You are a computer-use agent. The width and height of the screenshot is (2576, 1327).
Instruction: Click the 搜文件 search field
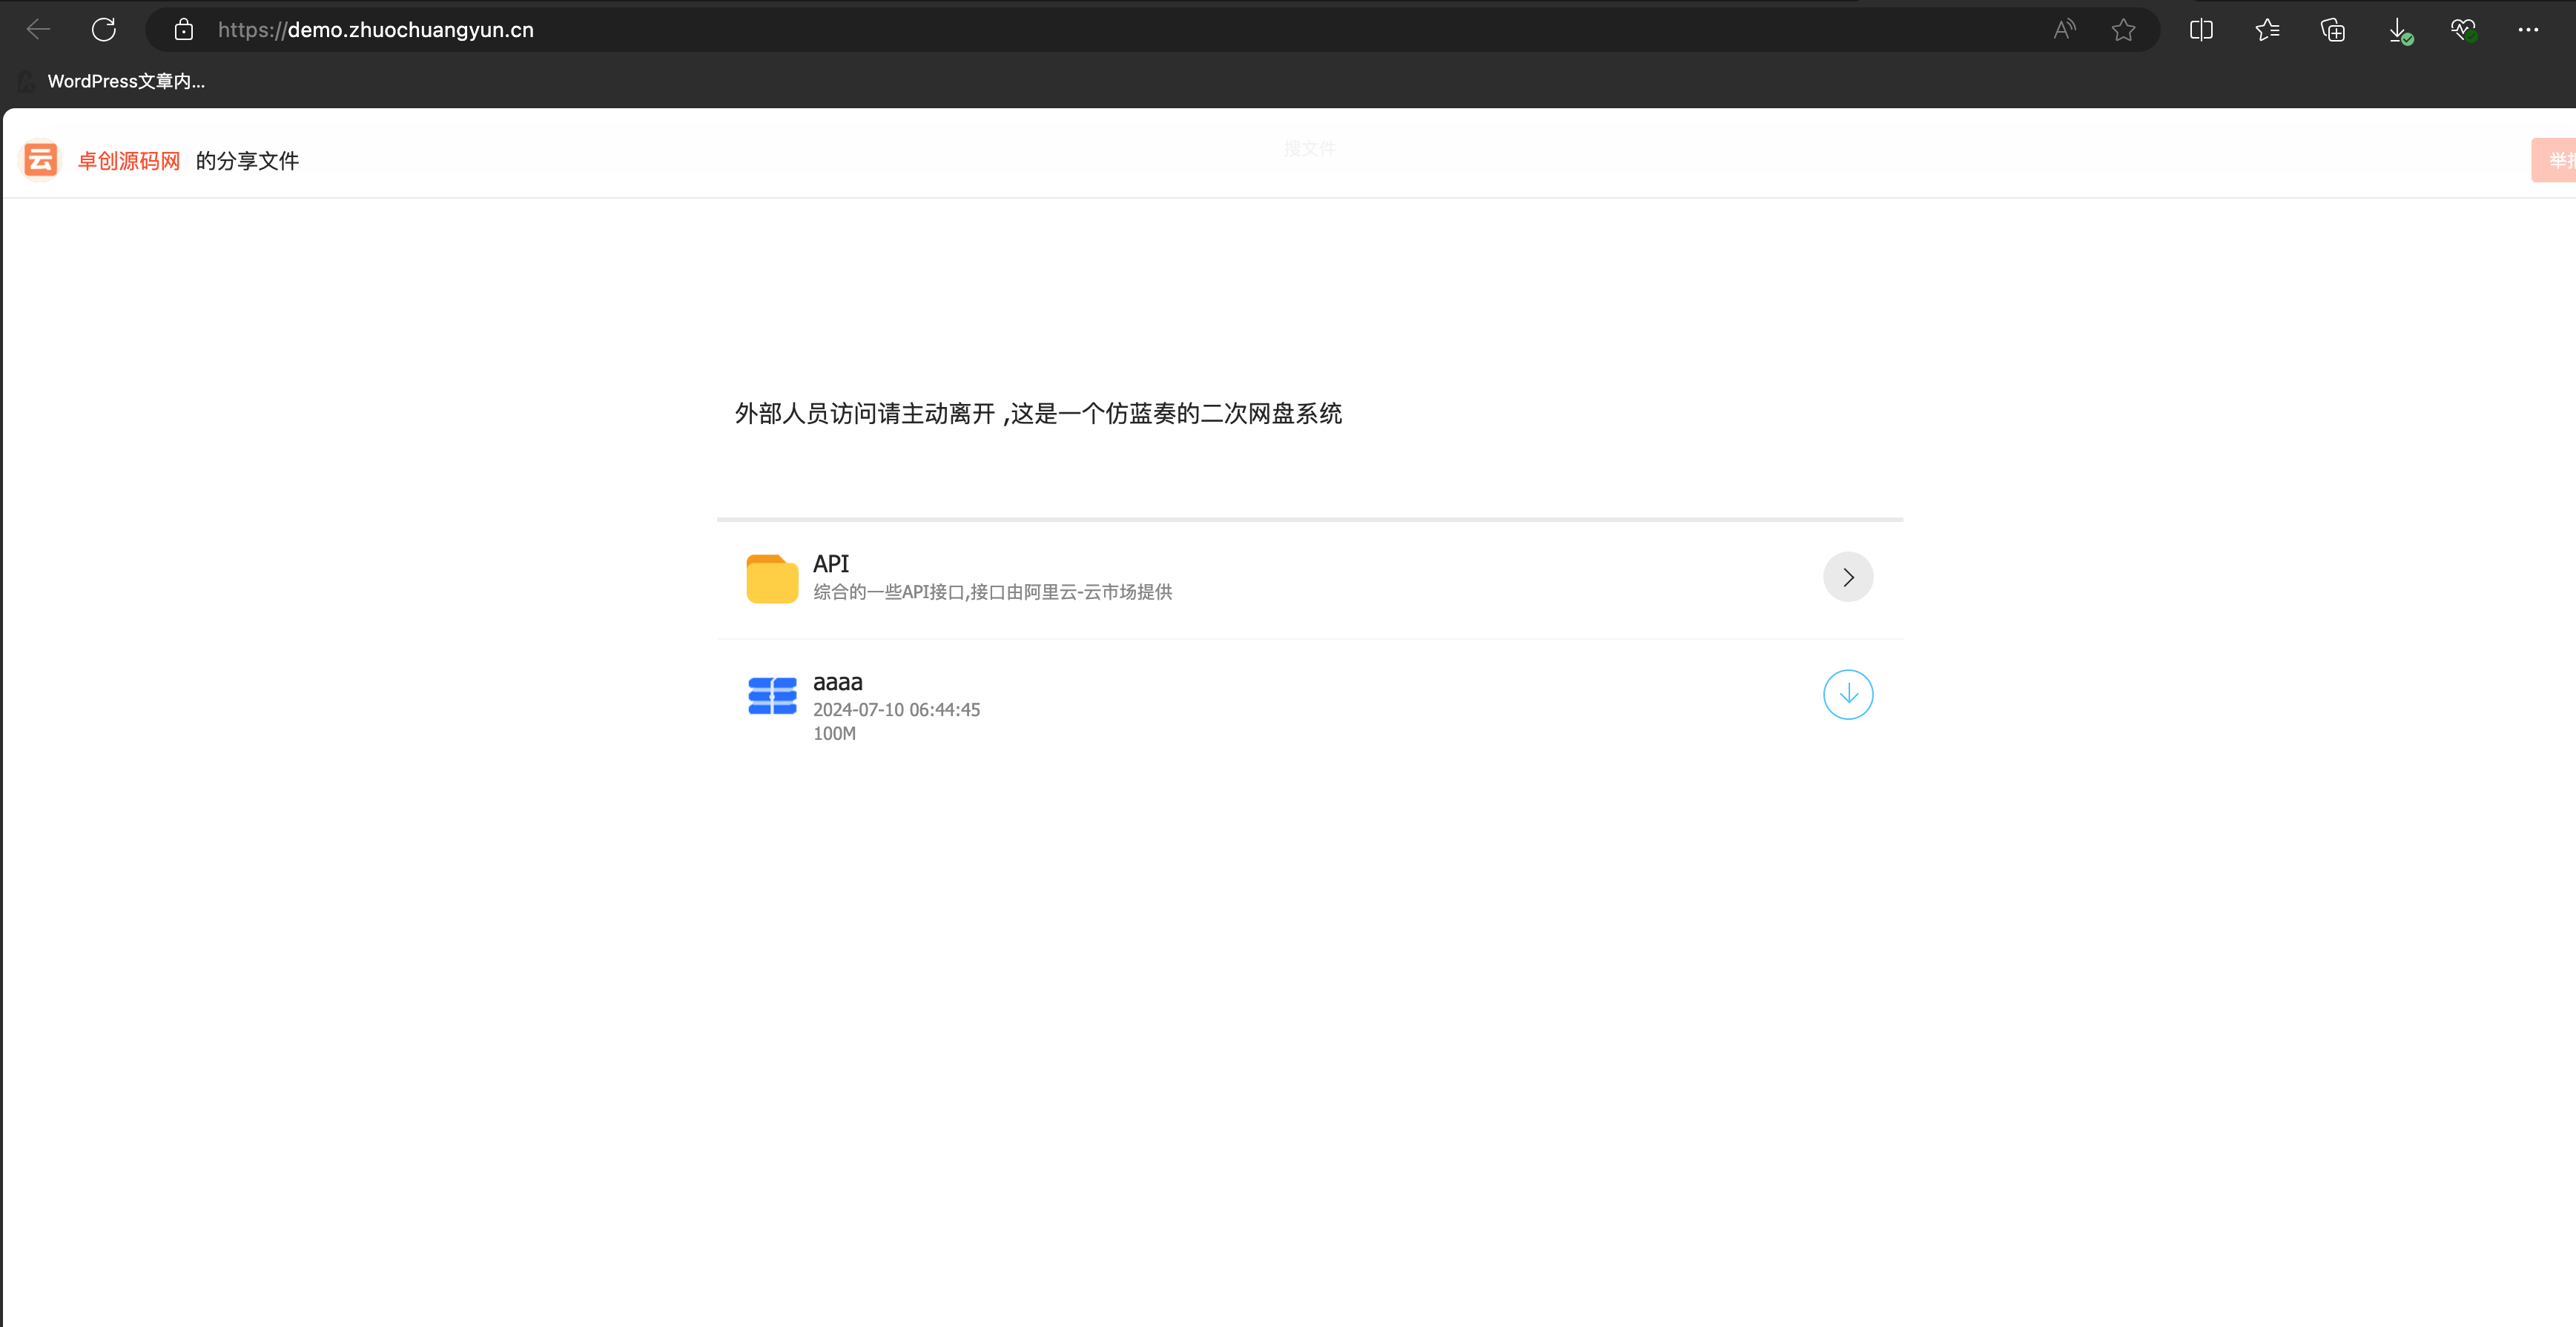[1309, 149]
